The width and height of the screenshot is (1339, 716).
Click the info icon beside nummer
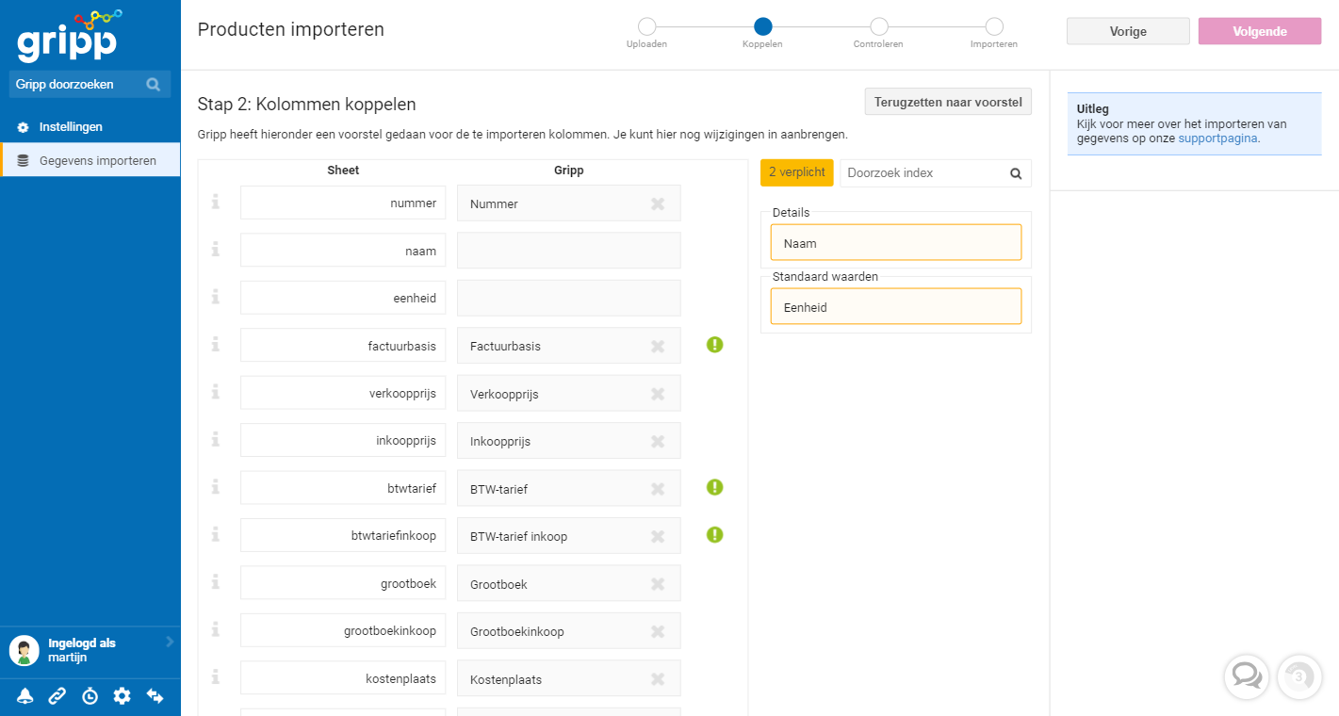click(x=216, y=202)
